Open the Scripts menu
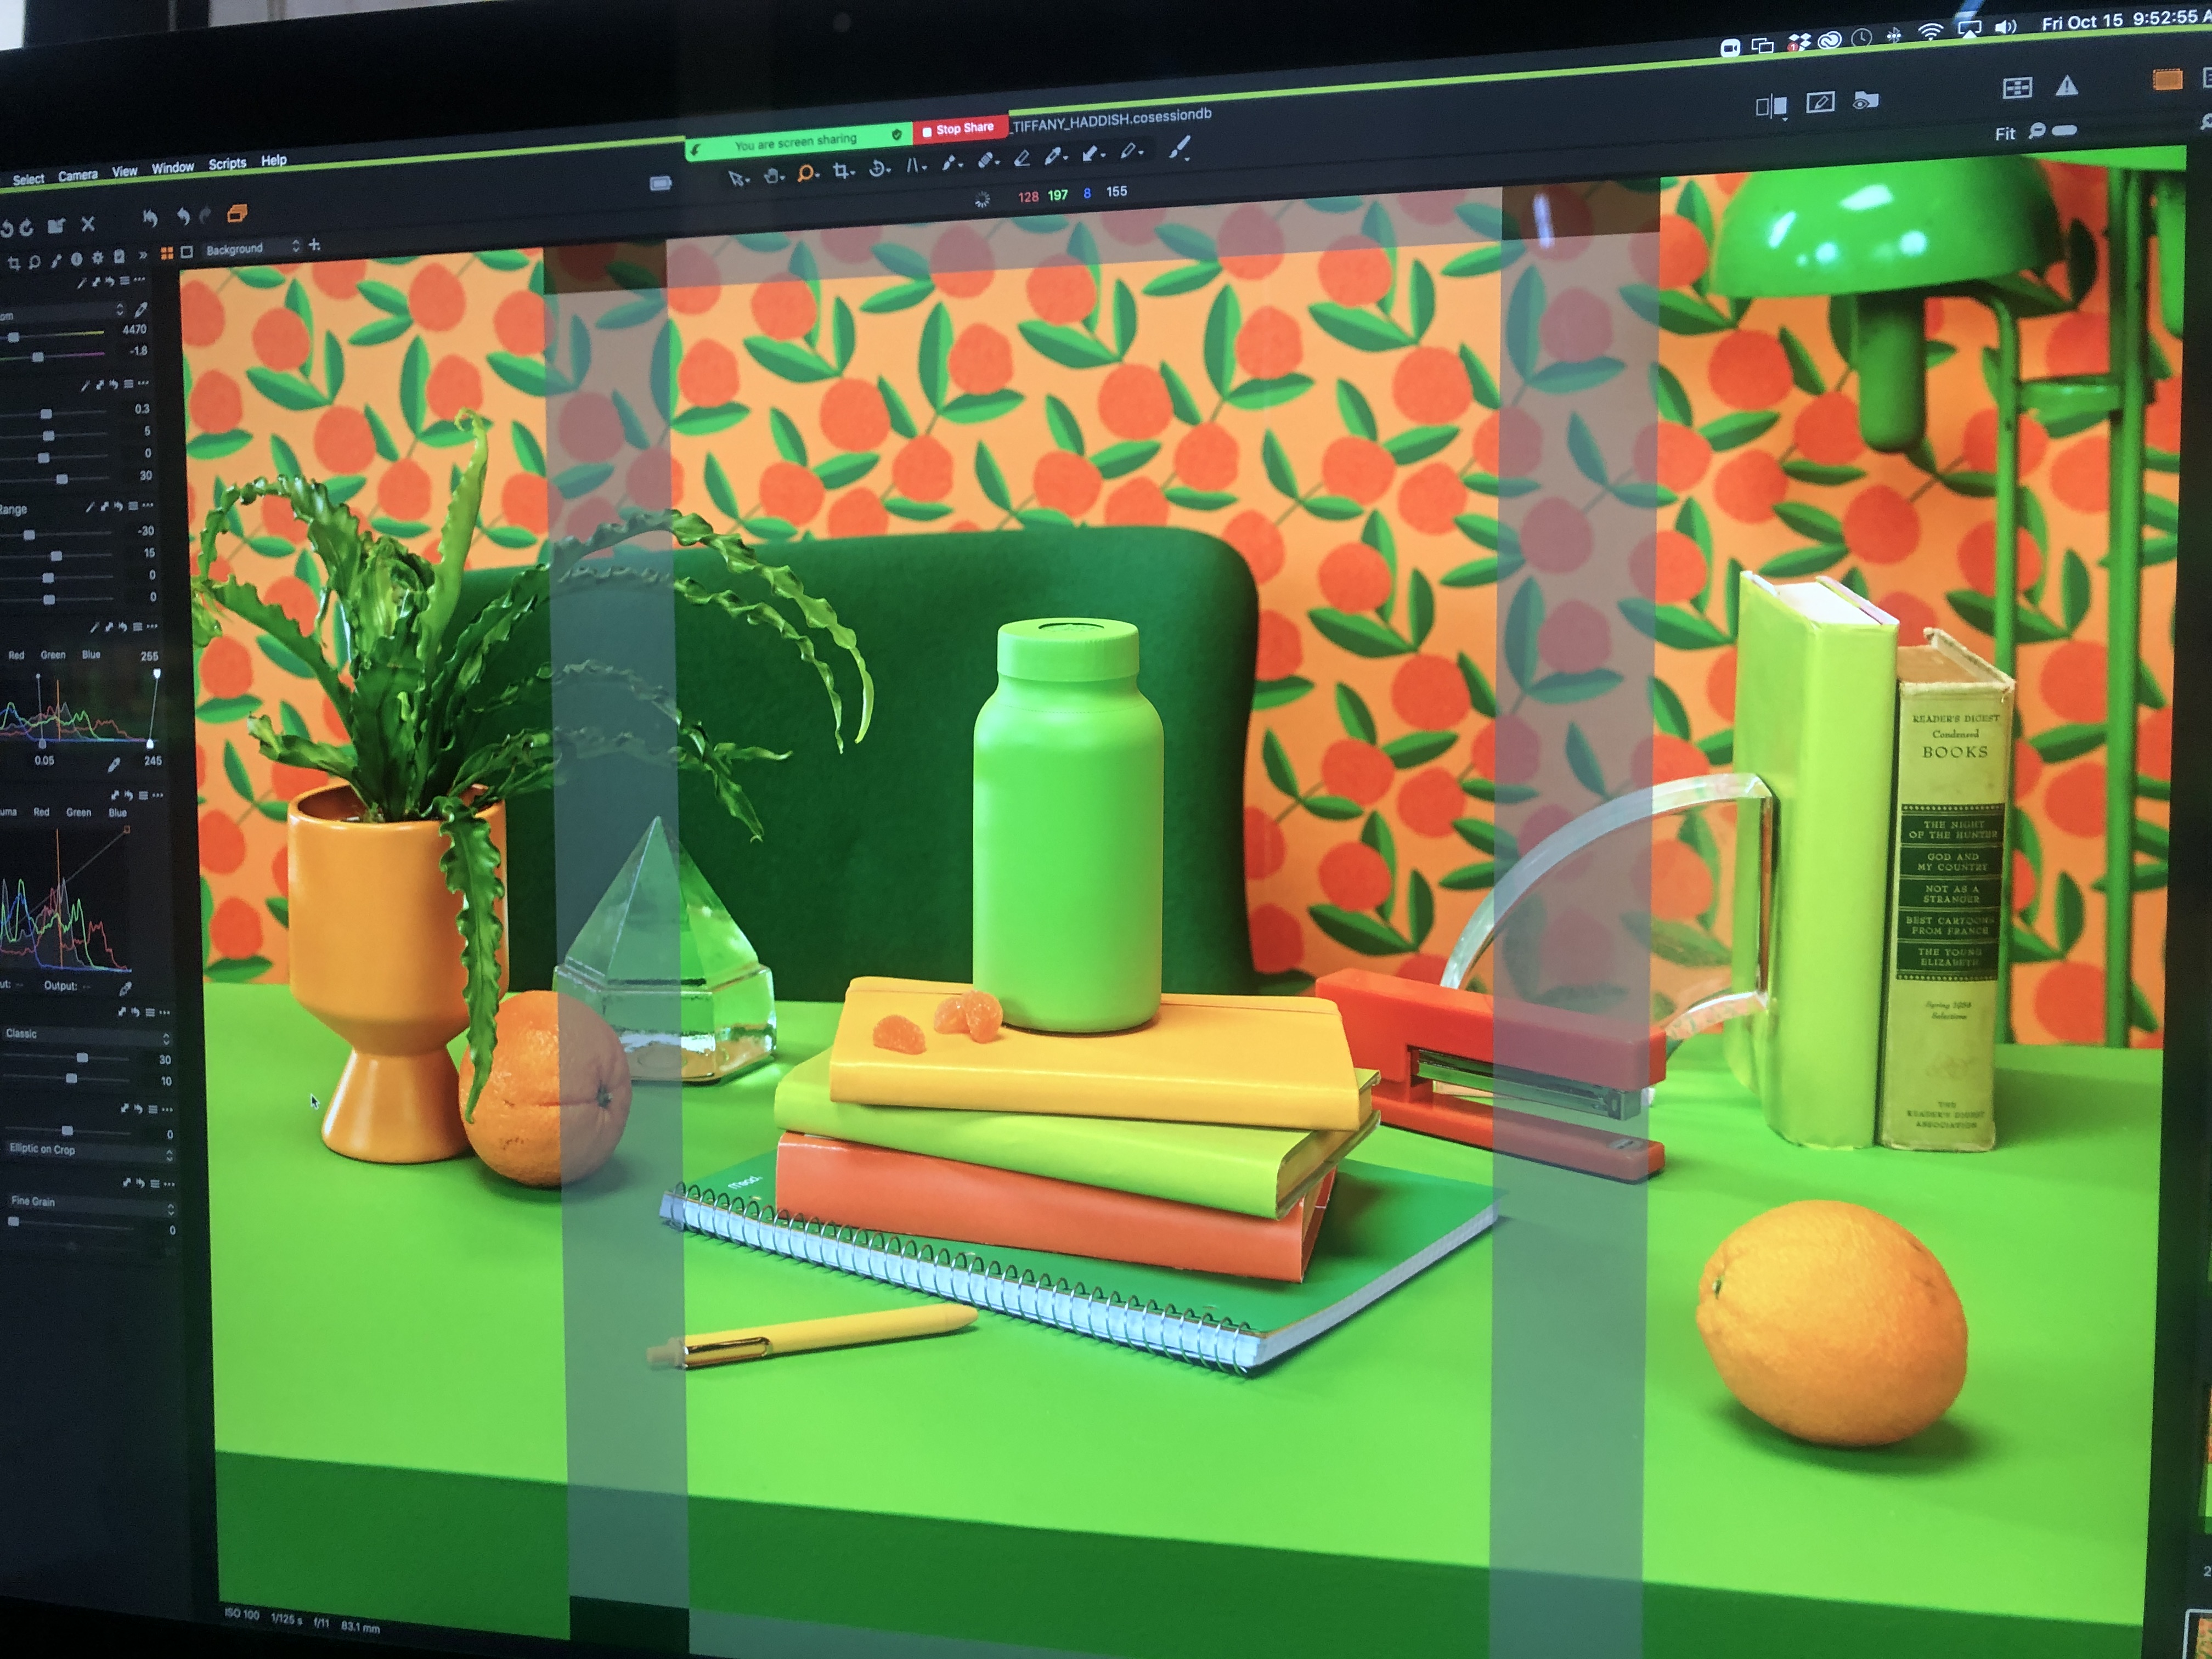The width and height of the screenshot is (2212, 1659). pyautogui.click(x=227, y=164)
